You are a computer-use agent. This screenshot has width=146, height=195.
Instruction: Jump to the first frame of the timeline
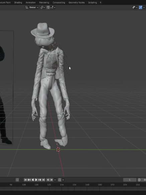coord(25,180)
